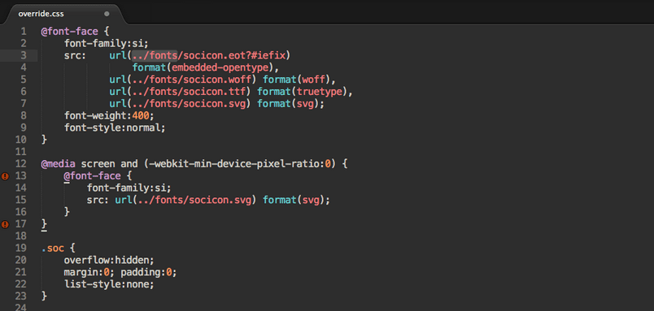Click 'socicon.eot?#iefix' text on line 3

[234, 55]
